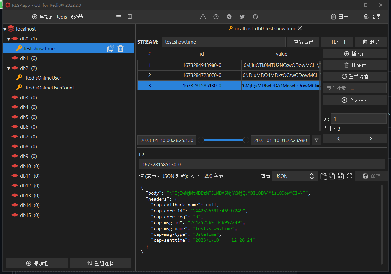
Task: Click Save (保存) value button
Action: click(371, 176)
